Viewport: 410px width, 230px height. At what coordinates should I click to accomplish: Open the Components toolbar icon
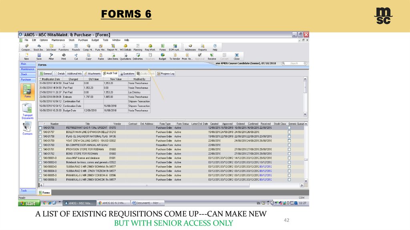(26, 47)
